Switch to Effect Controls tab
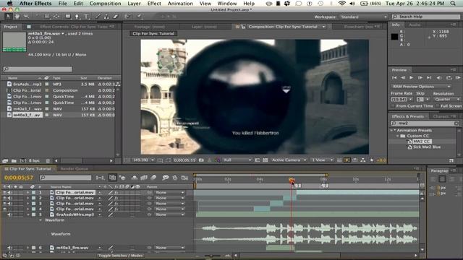This screenshot has height=260, width=463. click(x=74, y=27)
